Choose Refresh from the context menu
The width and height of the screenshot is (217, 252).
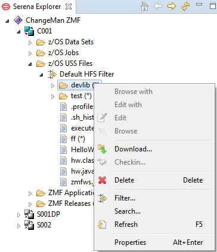pos(154,224)
